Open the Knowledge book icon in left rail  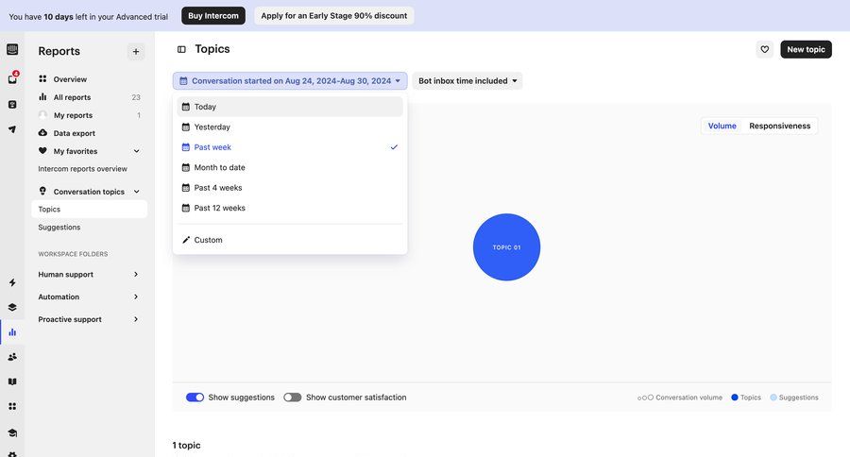12,381
